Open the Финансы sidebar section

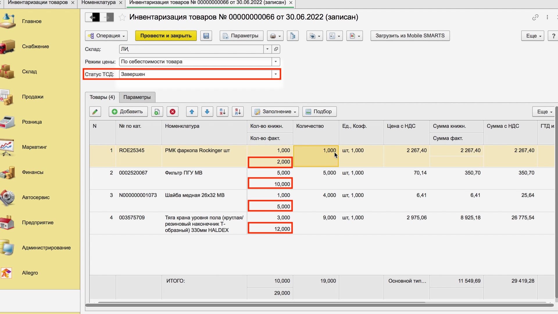33,172
